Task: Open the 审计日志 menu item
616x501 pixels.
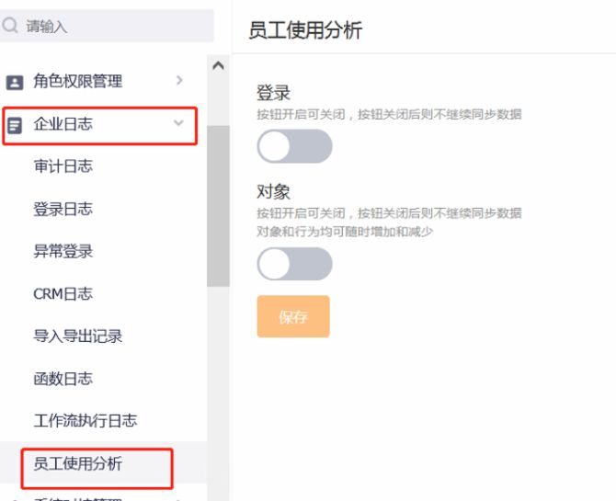Action: 63,166
